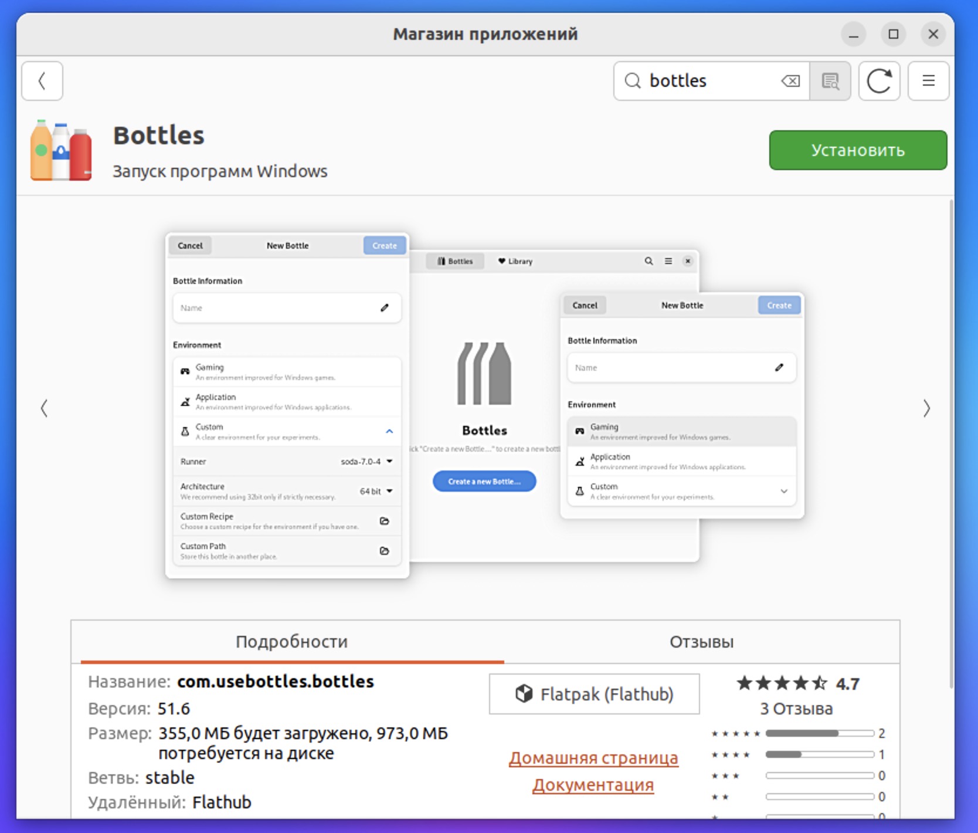Image resolution: width=978 pixels, height=833 pixels.
Task: Toggle the search options button next to the search field
Action: pyautogui.click(x=830, y=81)
